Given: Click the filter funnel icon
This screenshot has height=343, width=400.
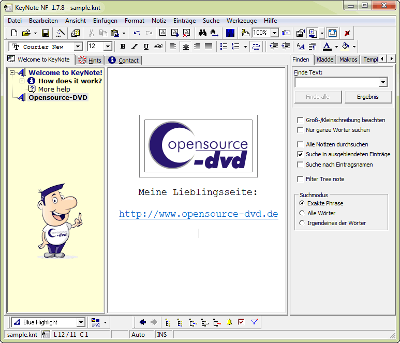Looking at the screenshot, I should coord(254,322).
